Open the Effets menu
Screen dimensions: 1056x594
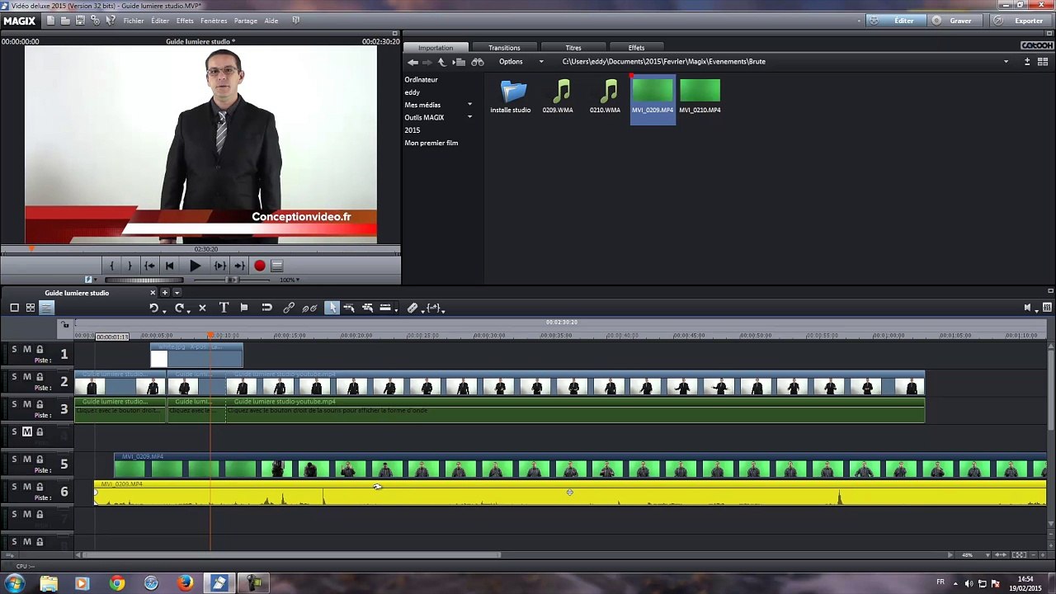(x=185, y=21)
